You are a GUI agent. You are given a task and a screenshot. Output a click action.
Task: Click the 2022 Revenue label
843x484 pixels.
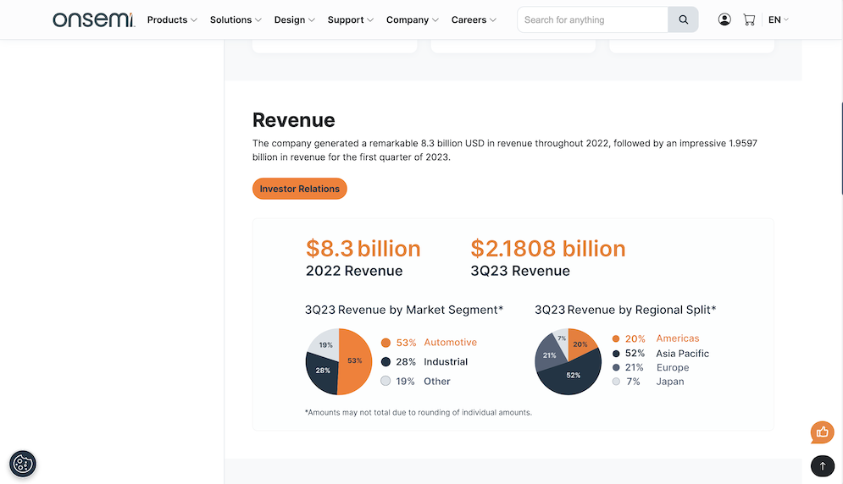point(354,271)
